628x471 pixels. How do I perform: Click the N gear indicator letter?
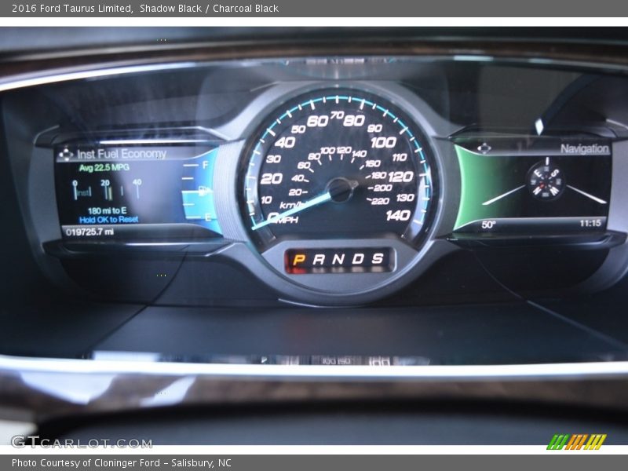(x=338, y=259)
